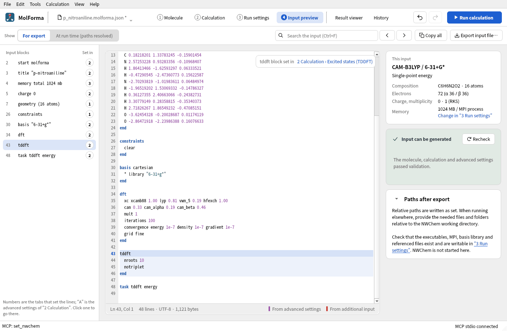Click the redo arrow button
507x331 pixels.
pos(435,17)
